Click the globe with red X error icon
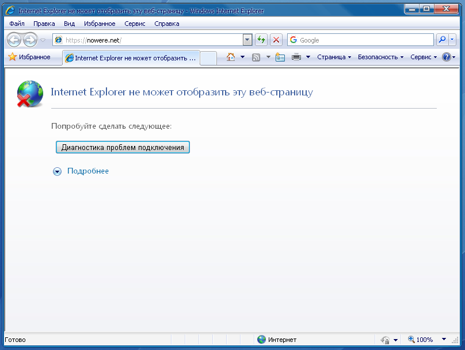The height and width of the screenshot is (350, 465). 30,94
